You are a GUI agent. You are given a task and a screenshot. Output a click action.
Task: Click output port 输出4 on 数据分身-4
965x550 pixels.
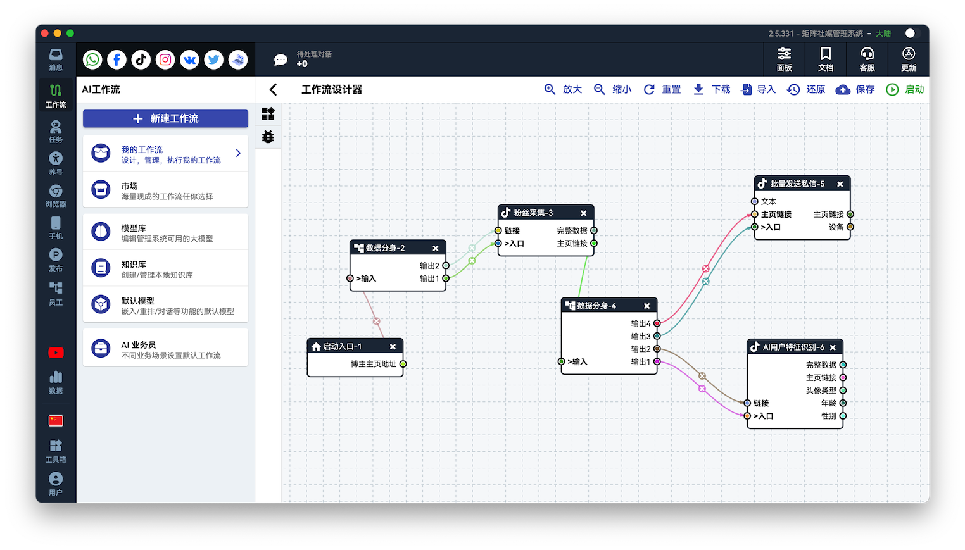coord(657,323)
